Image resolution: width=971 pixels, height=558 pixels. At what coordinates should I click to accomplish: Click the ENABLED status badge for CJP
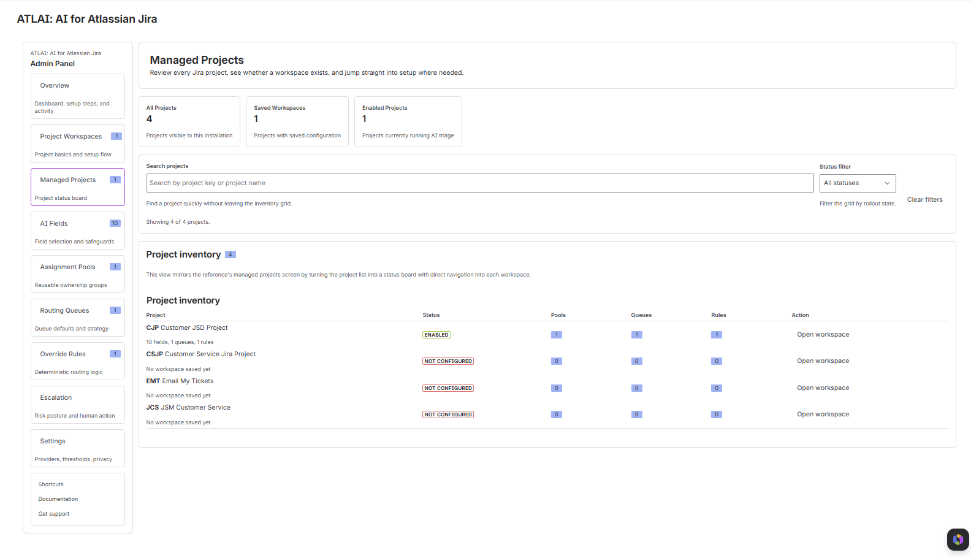[x=436, y=335]
